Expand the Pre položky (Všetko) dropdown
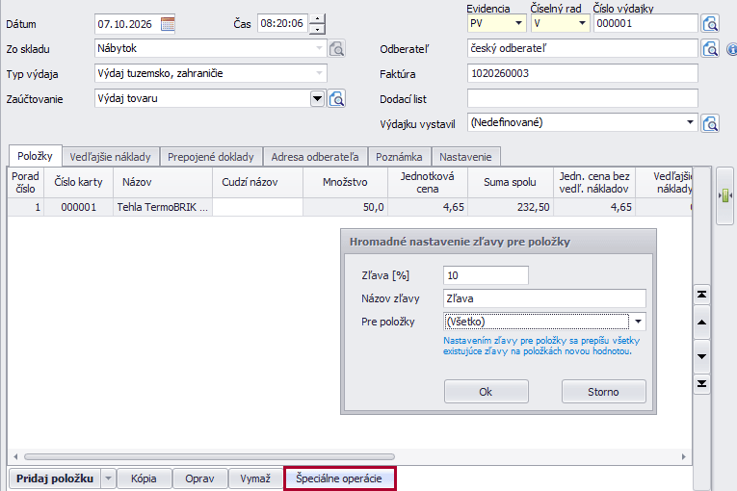This screenshot has height=491, width=737. click(638, 322)
